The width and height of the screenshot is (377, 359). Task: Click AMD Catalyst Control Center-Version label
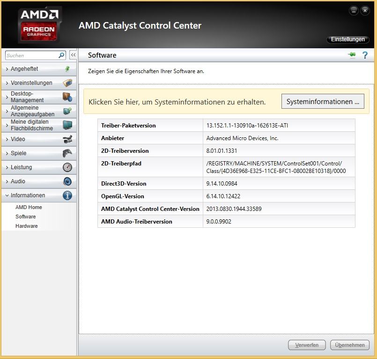[x=150, y=209]
